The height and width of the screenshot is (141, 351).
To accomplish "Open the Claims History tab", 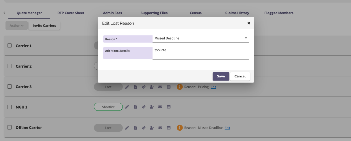I will [x=237, y=13].
